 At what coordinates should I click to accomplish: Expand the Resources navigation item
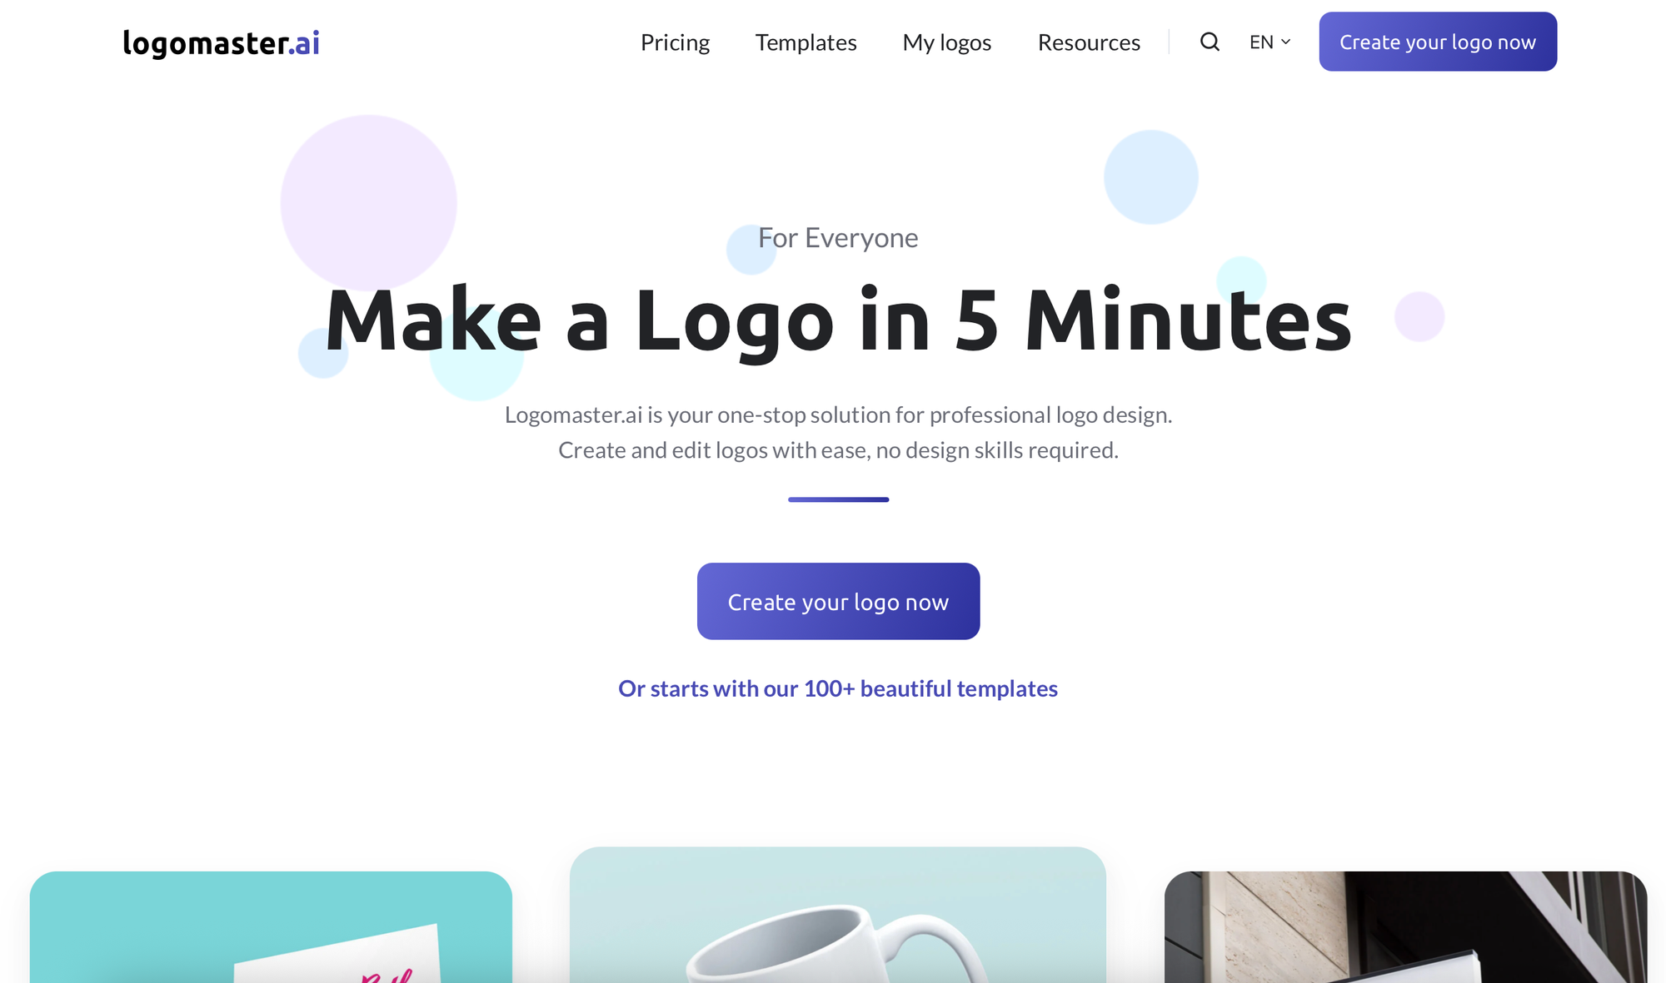[1089, 42]
